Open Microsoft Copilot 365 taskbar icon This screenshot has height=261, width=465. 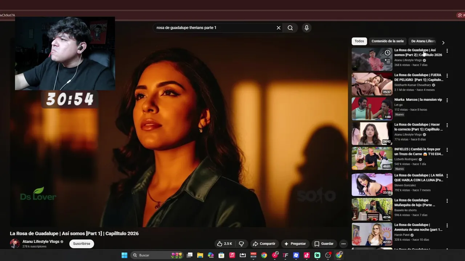(211, 255)
